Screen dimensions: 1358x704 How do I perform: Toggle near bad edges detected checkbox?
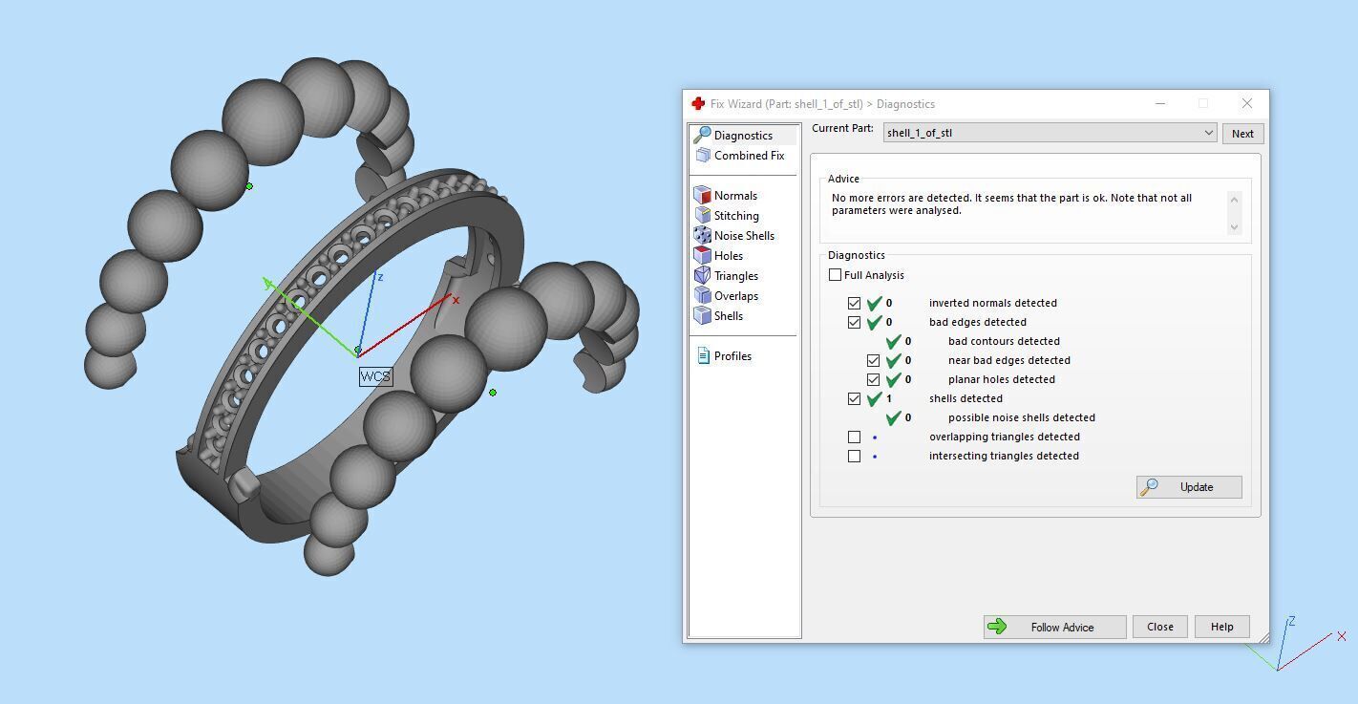[x=874, y=360]
